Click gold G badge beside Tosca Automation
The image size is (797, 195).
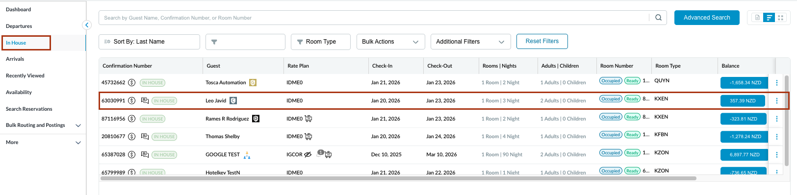click(x=253, y=83)
